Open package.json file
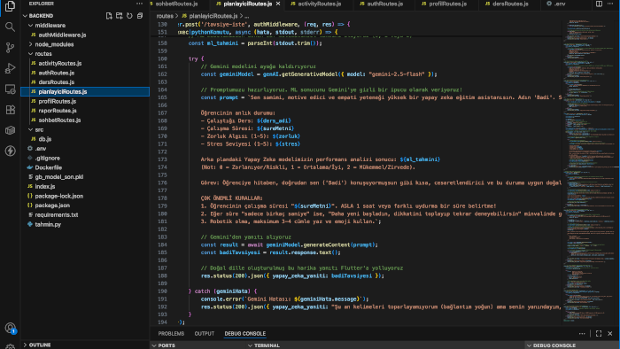 click(85, 206)
